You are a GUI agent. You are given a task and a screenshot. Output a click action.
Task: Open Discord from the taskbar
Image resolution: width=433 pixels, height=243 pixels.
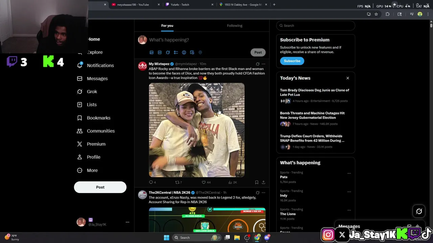(267, 238)
